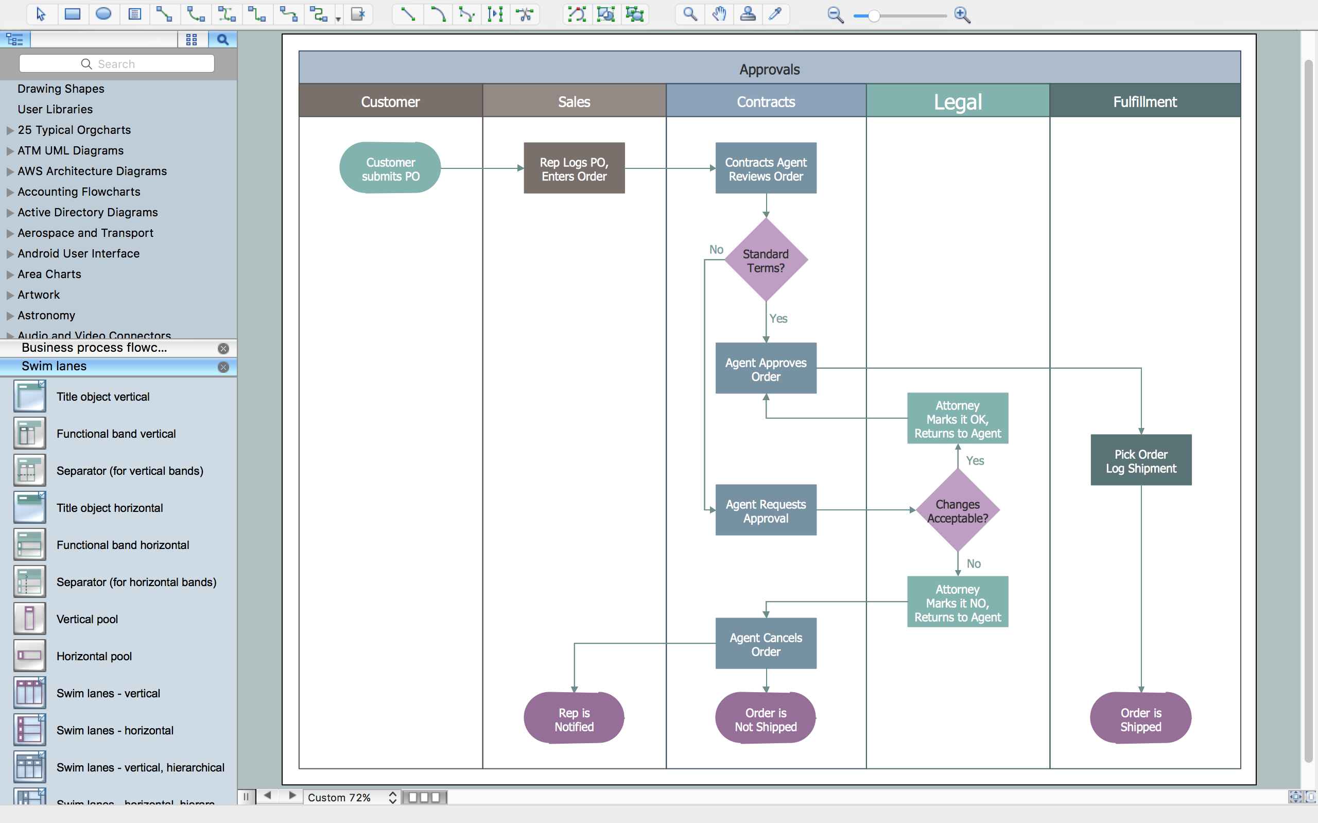
Task: Select Drawing Shapes library option
Action: click(x=61, y=87)
